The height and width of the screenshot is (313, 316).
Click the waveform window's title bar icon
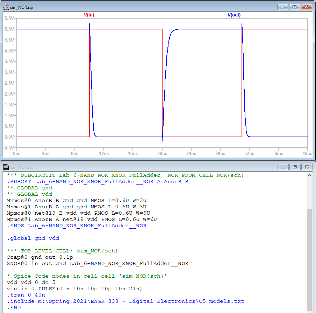6,7
